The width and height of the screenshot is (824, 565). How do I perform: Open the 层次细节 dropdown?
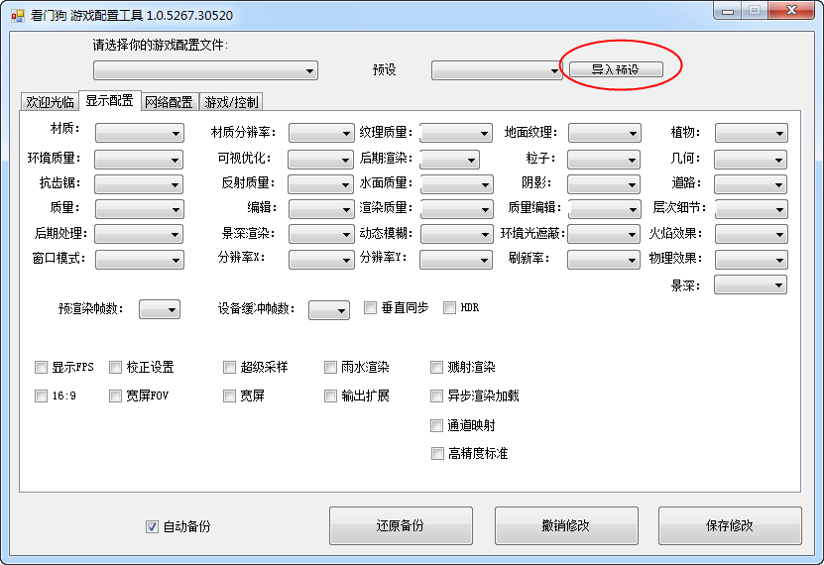[752, 209]
